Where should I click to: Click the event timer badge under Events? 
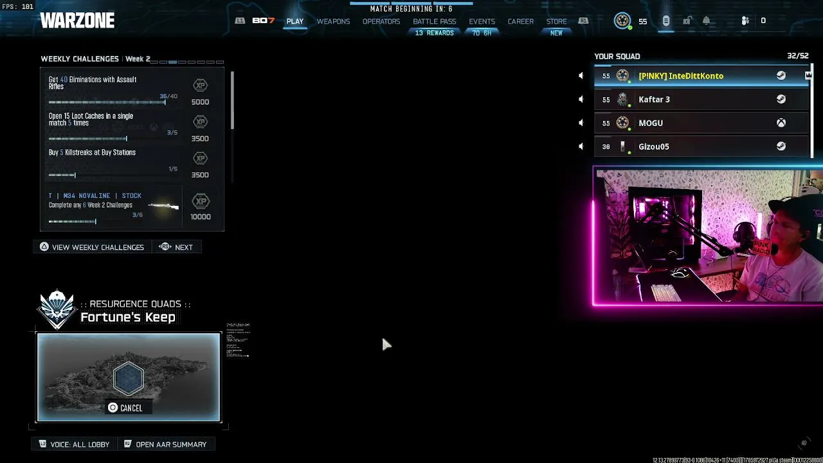[x=482, y=33]
